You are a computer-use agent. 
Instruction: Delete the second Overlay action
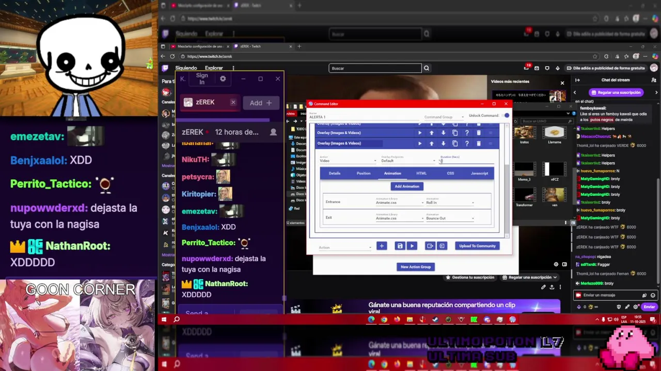tap(479, 133)
